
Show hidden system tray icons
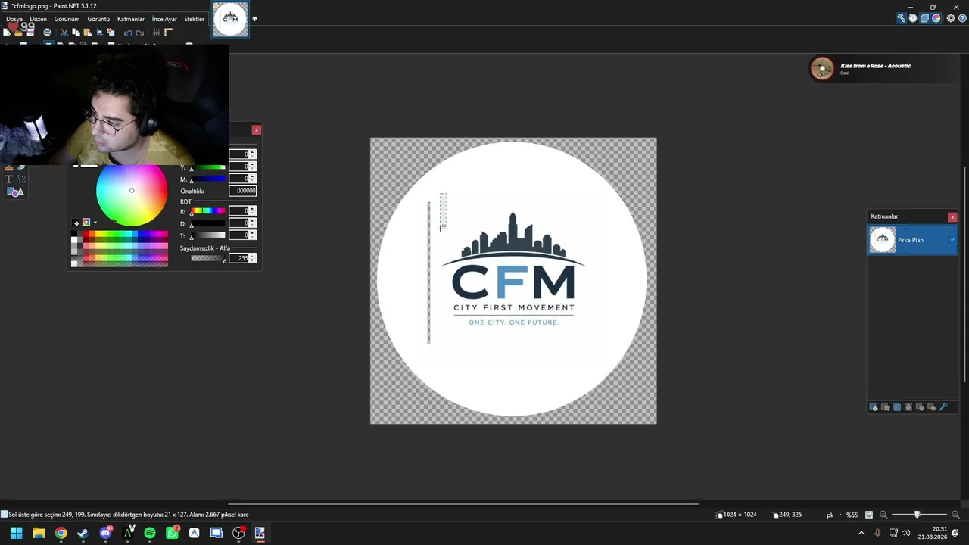point(861,533)
